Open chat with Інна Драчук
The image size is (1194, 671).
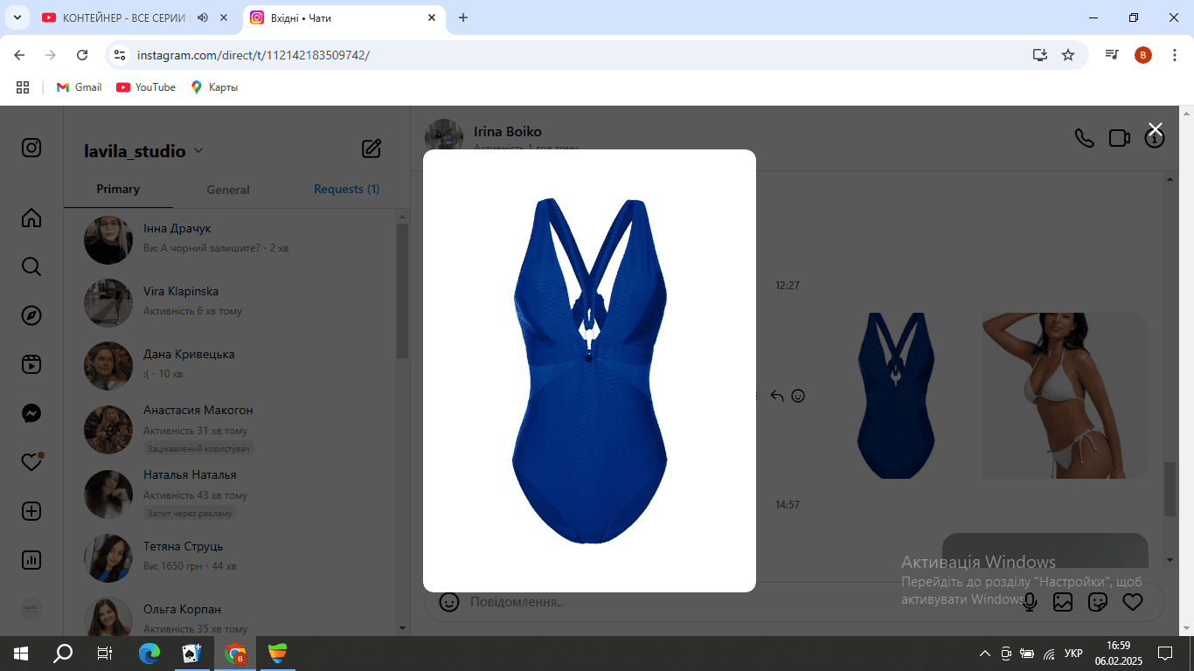click(x=231, y=239)
